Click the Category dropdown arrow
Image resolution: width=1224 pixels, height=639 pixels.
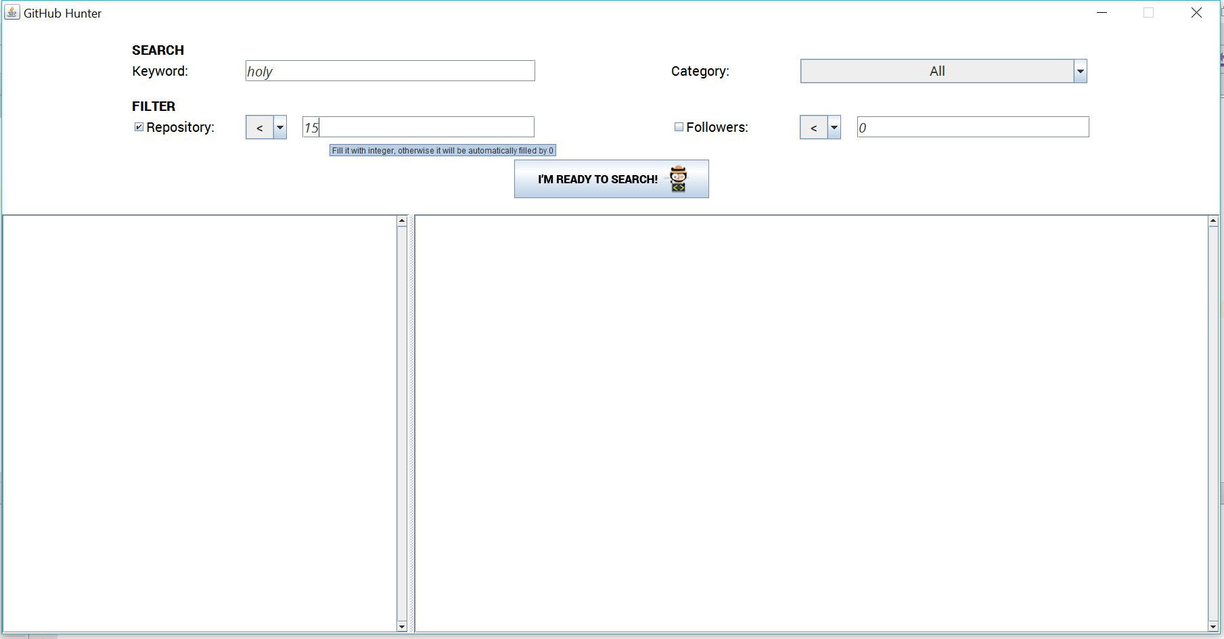pyautogui.click(x=1081, y=71)
